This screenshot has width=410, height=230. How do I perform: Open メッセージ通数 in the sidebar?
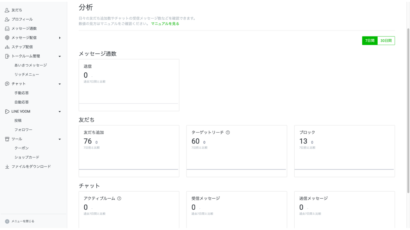tap(24, 29)
